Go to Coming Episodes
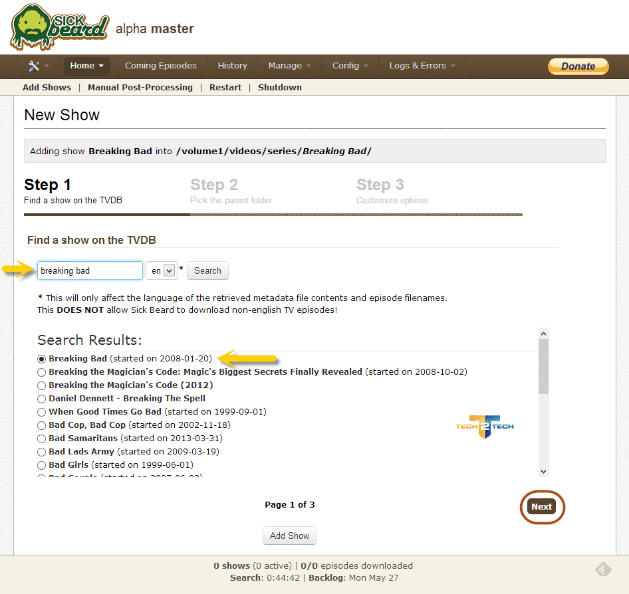This screenshot has height=594, width=629. (160, 66)
